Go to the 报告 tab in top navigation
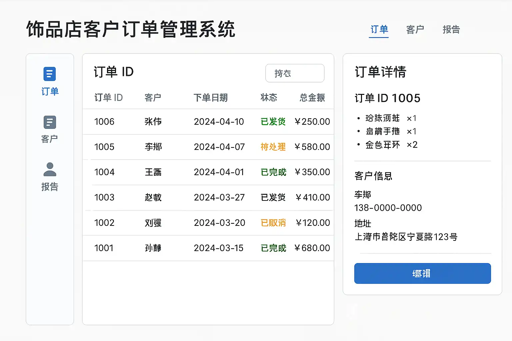 451,30
